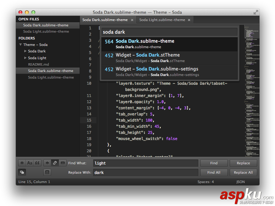Click the "layer0.opacity": 1.0 line
The image size is (275, 206).
(141, 102)
